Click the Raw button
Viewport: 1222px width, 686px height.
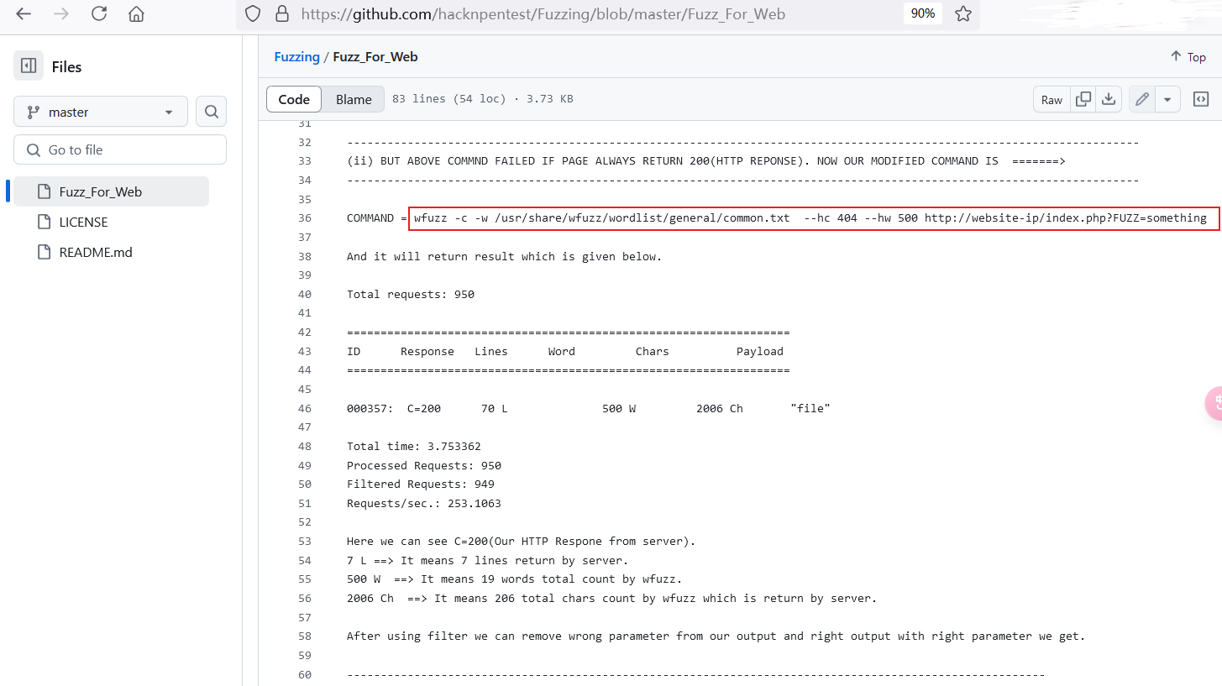pyautogui.click(x=1052, y=99)
